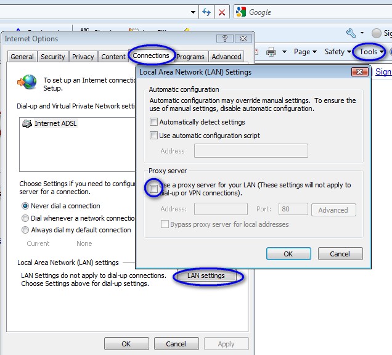Switch to the Privacy tab
Image resolution: width=392 pixels, height=355 pixels.
(x=83, y=57)
